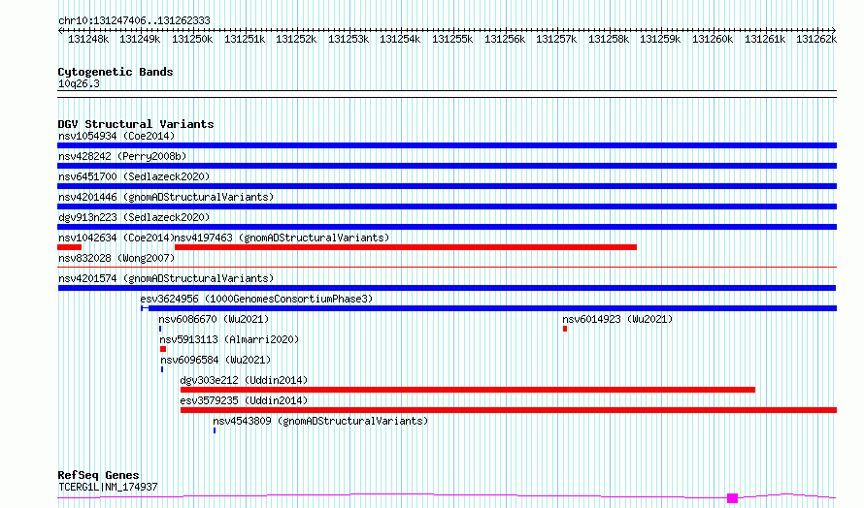Image resolution: width=864 pixels, height=508 pixels.
Task: Select the nsv4201574 gnomAD blue bar
Action: pos(447,288)
